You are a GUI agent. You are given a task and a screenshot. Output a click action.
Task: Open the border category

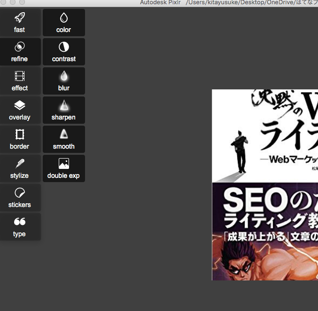click(x=20, y=139)
